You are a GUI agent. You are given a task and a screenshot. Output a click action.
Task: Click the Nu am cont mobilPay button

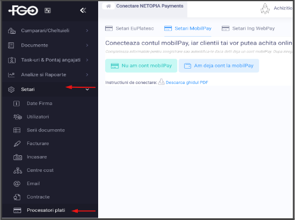(x=141, y=66)
